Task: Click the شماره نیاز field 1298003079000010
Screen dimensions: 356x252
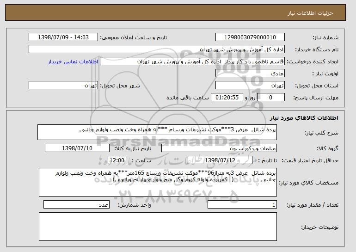Action: click(x=250, y=37)
